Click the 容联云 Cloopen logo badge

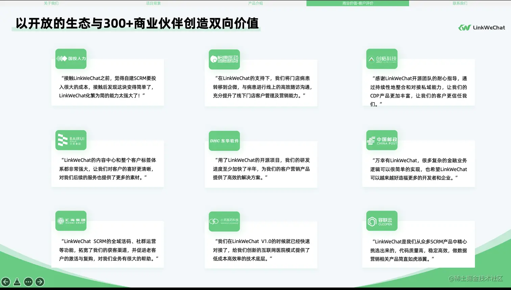pos(382,221)
